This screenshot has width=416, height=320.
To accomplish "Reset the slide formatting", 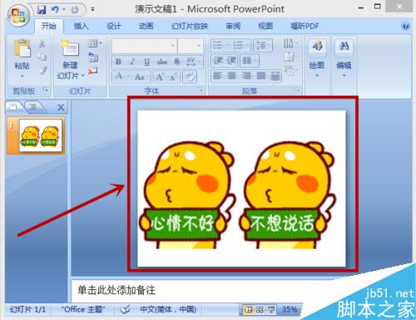I will pos(93,57).
